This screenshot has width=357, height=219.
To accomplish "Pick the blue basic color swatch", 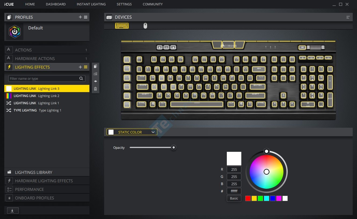I will [x=273, y=198].
